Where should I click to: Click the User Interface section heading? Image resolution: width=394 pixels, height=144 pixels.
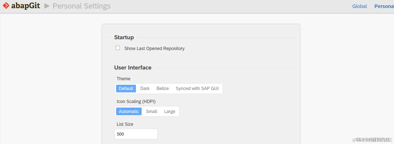point(133,68)
